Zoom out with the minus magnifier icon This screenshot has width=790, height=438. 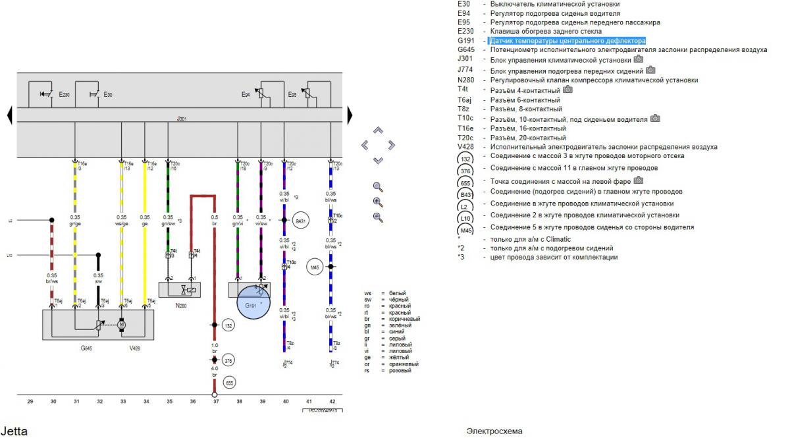pyautogui.click(x=378, y=217)
